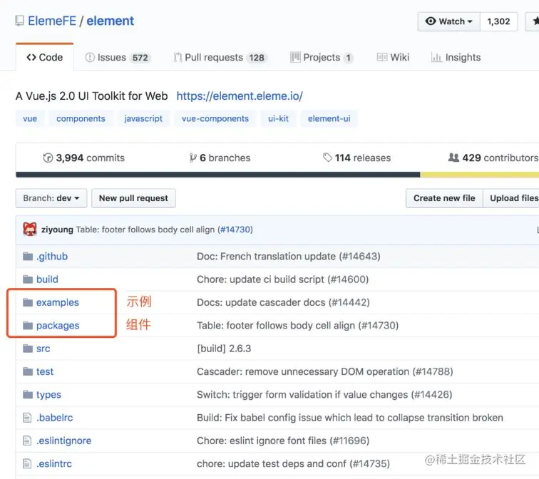Open the 3,994 commits link
539x479 pixels.
(x=84, y=158)
